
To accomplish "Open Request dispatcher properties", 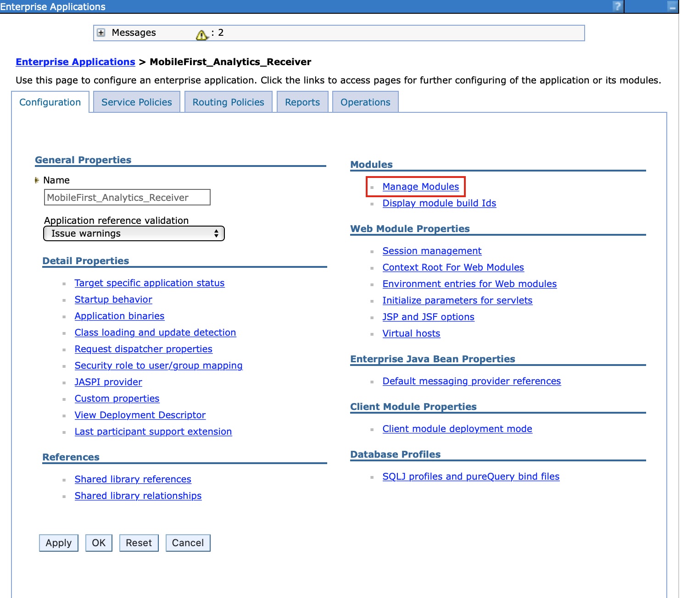I will [144, 349].
